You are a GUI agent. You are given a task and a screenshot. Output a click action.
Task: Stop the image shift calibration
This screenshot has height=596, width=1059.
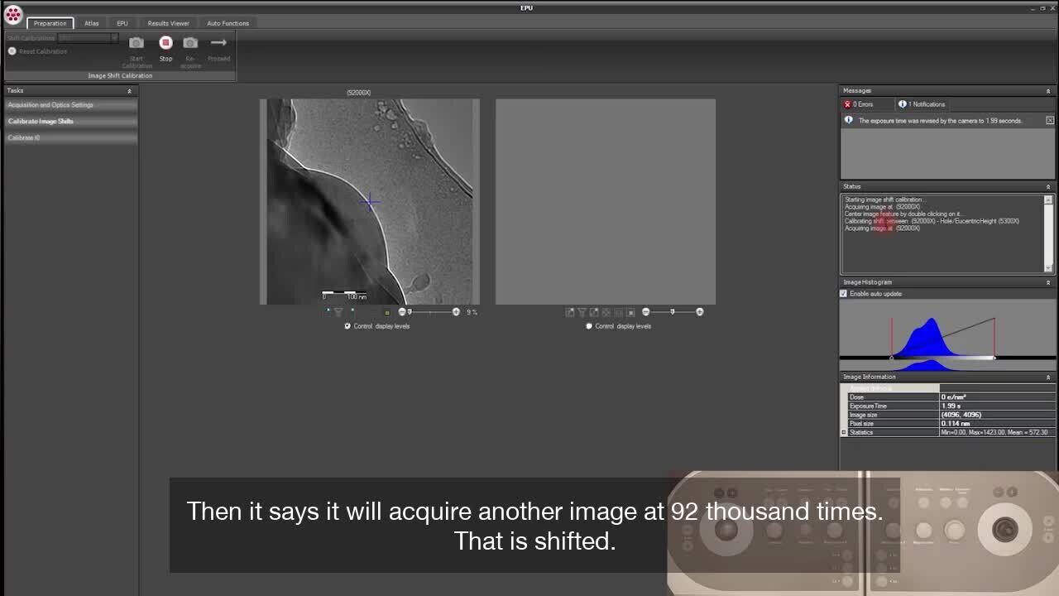[x=165, y=43]
